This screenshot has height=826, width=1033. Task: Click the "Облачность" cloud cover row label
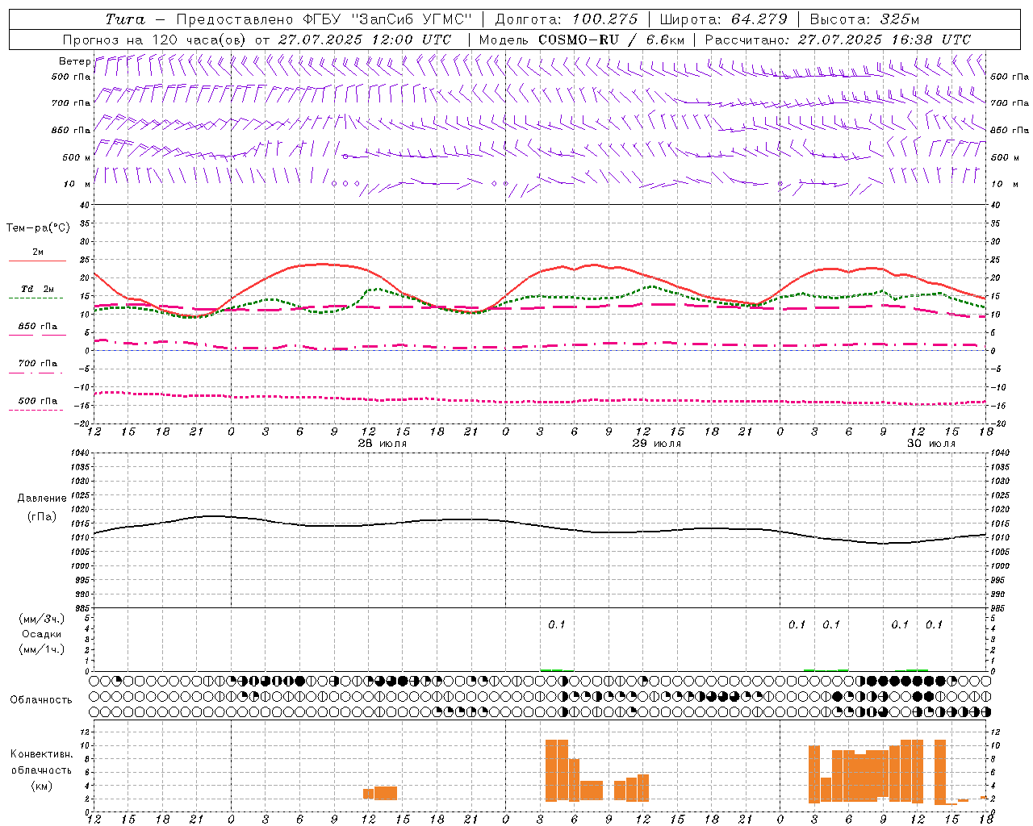tap(41, 700)
